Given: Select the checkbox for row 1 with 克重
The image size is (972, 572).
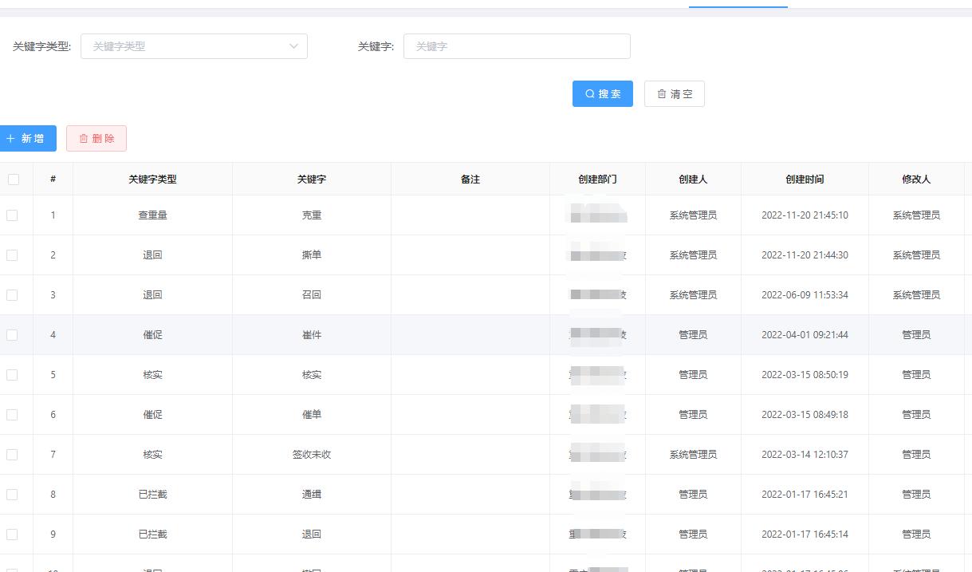Looking at the screenshot, I should click(x=13, y=215).
